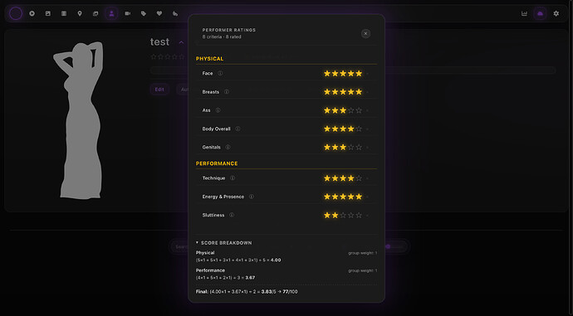Close the Performer Ratings dialog
Viewport: 573px width, 316px height.
coord(365,33)
